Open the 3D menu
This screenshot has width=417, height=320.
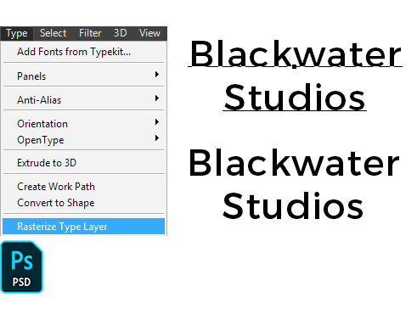pos(121,33)
